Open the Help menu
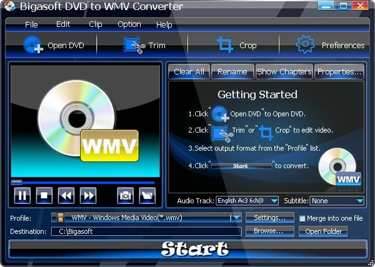Image resolution: width=375 pixels, height=267 pixels. point(164,24)
